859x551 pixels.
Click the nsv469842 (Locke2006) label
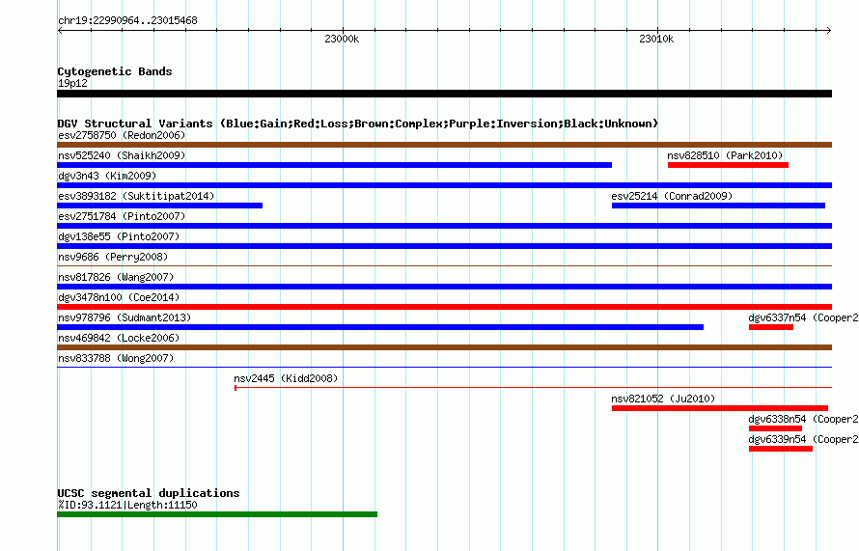pos(119,338)
